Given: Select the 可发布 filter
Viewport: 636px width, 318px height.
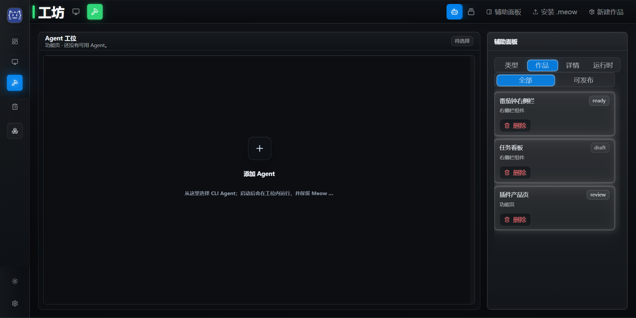Looking at the screenshot, I should pyautogui.click(x=584, y=80).
